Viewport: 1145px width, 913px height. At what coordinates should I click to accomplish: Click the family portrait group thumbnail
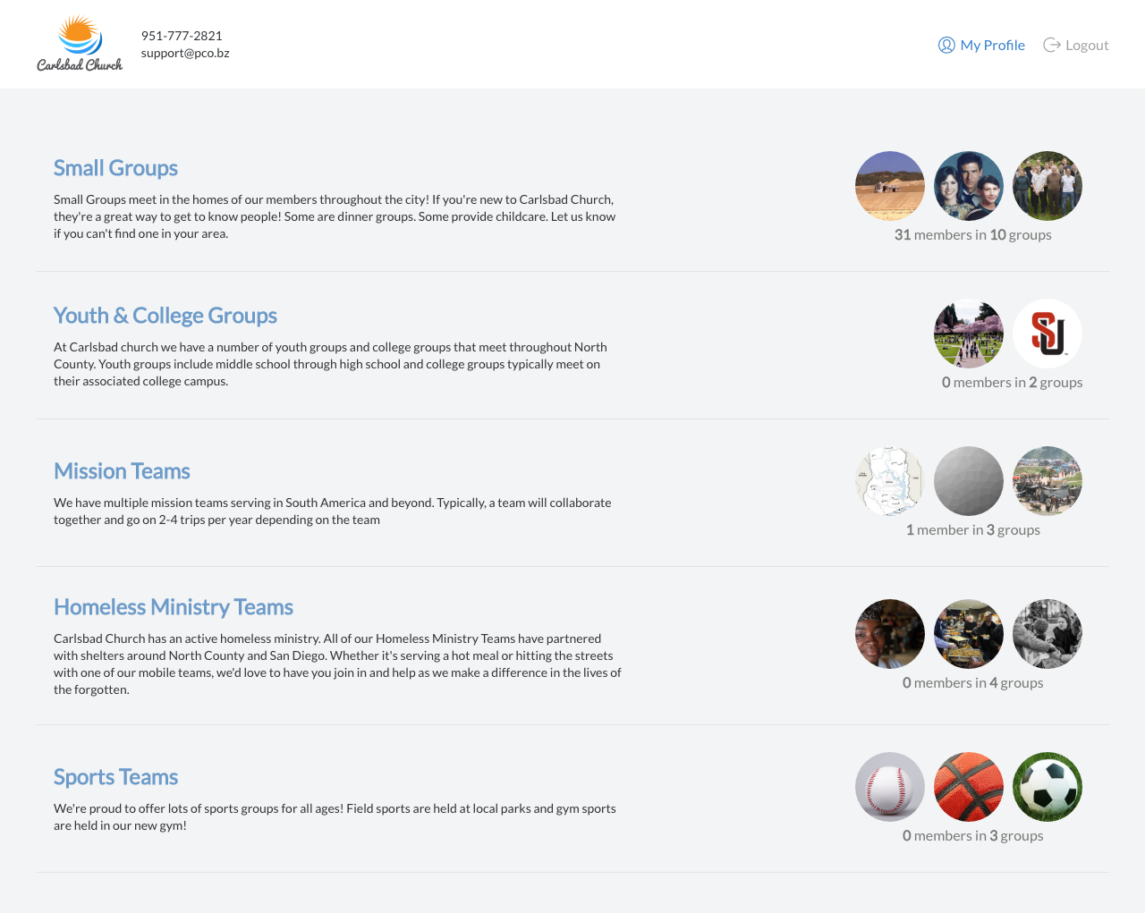[969, 186]
